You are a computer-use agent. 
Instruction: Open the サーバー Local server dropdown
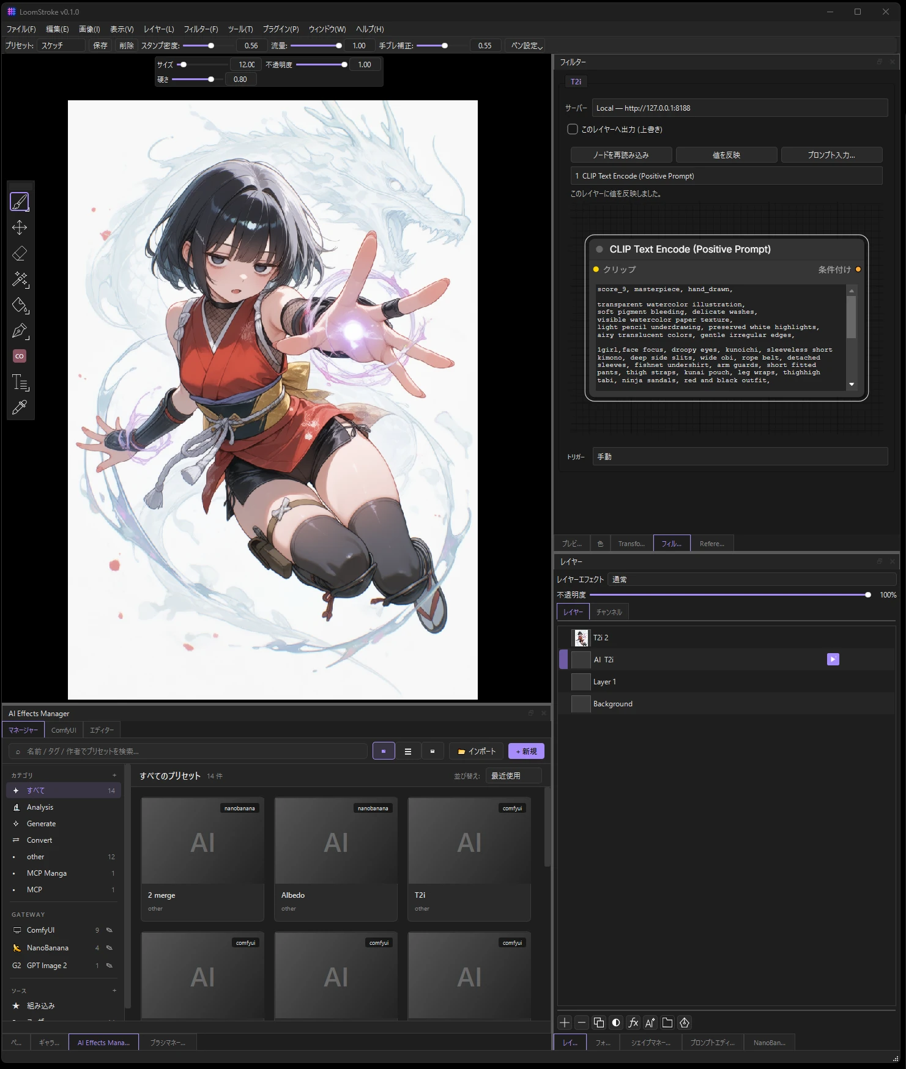point(740,108)
